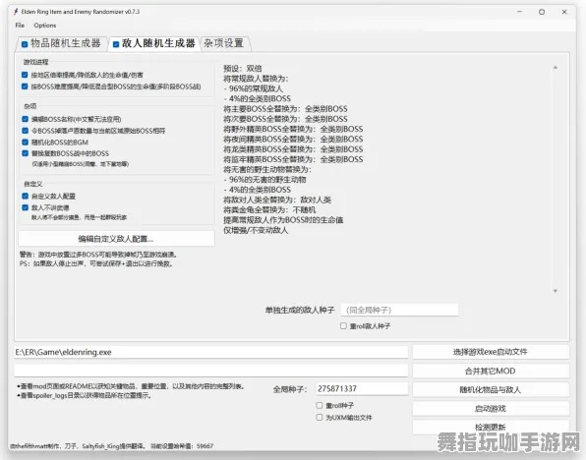The width and height of the screenshot is (586, 460).
Task: Click the 全局种子 field showing 275871337
Action: click(x=362, y=388)
